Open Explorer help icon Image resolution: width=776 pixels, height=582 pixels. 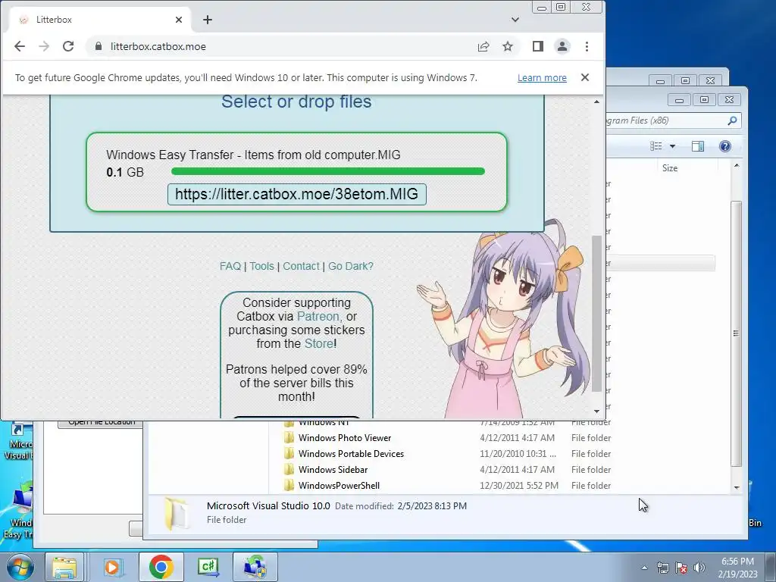tap(725, 146)
